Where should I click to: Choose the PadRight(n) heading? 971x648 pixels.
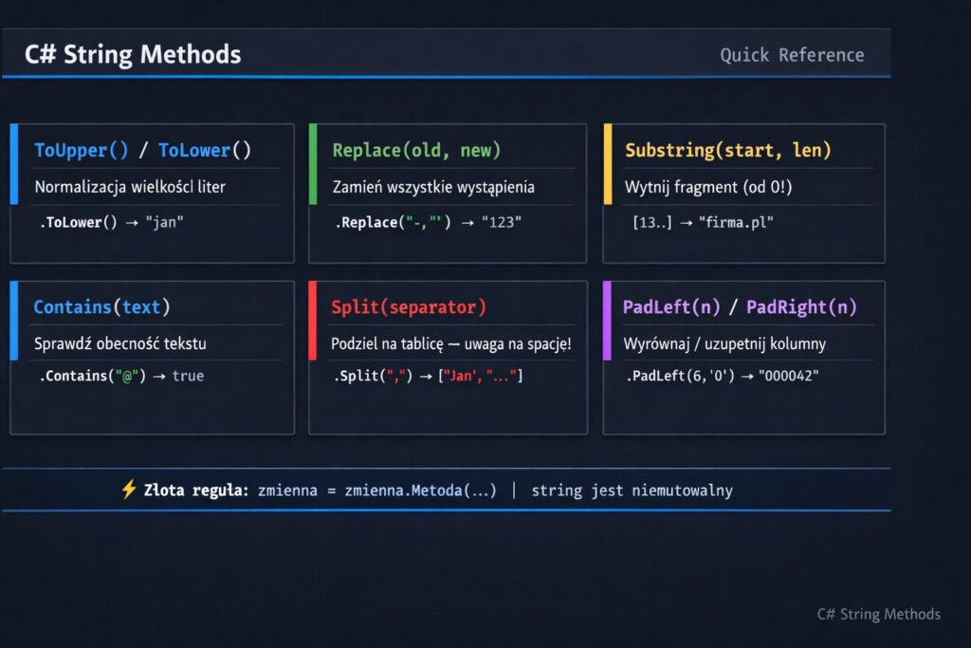coord(798,307)
